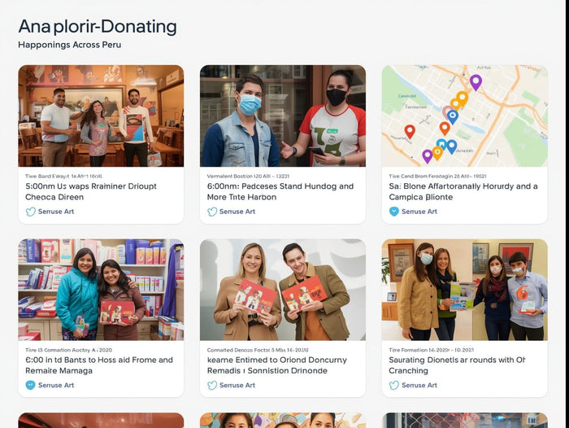Click the heart icon on the 'keame Entimed' card
Image resolution: width=569 pixels, height=428 pixels.
[x=212, y=385]
